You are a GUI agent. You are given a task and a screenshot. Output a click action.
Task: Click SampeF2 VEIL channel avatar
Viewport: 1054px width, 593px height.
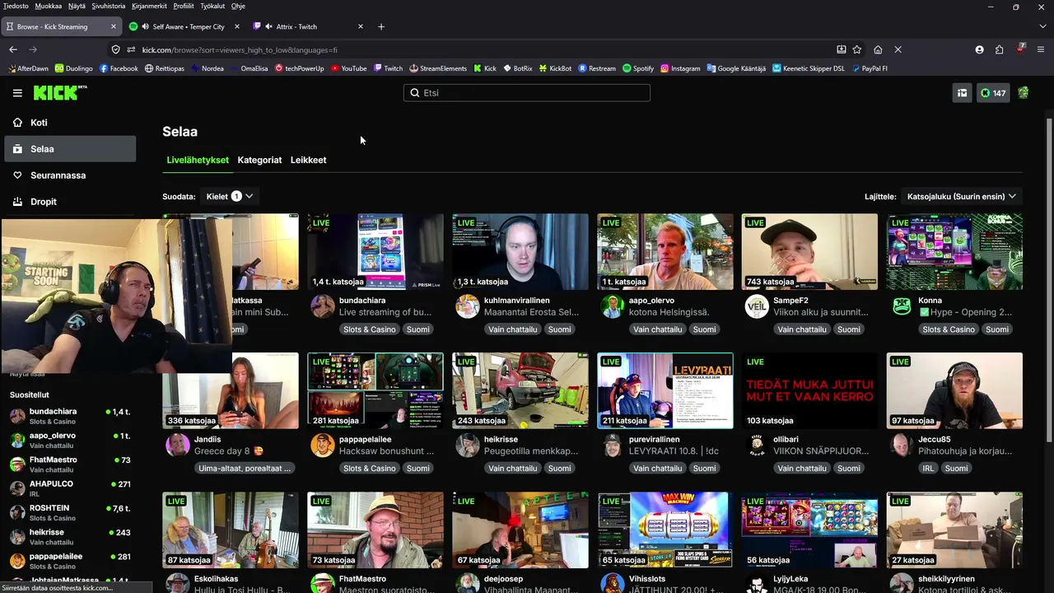(757, 307)
